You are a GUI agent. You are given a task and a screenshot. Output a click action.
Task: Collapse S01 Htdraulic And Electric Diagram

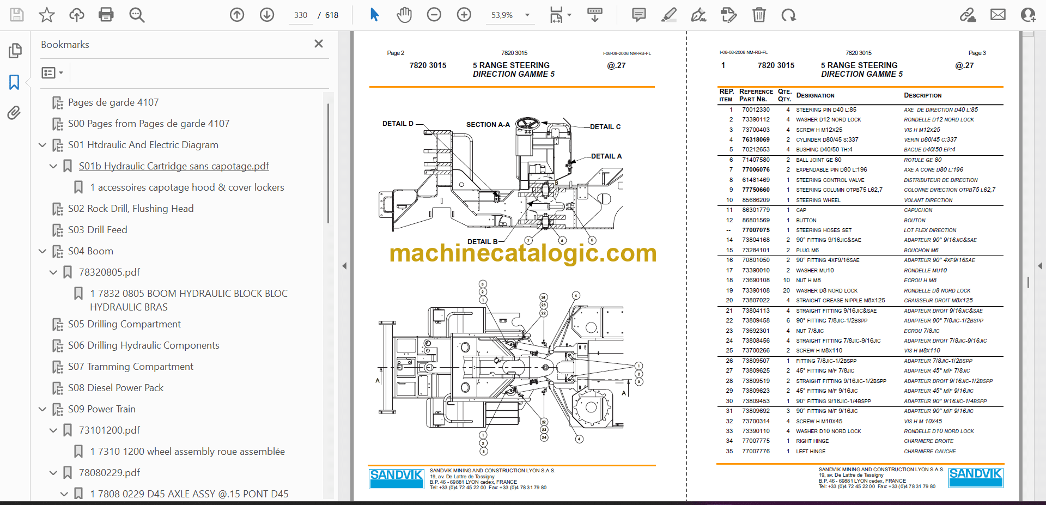pyautogui.click(x=42, y=145)
